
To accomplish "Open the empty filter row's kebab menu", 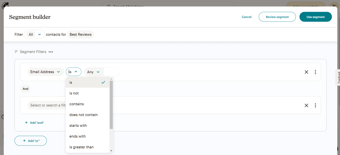I will click(315, 105).
